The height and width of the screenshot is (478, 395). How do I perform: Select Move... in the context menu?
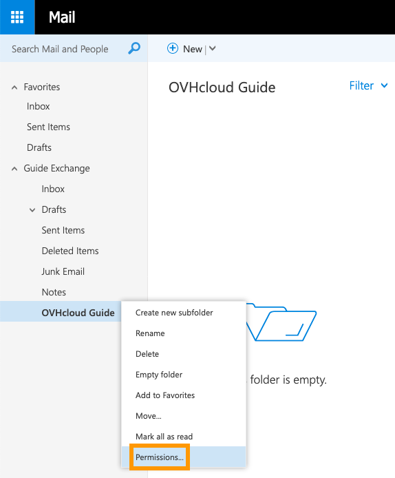184,416
